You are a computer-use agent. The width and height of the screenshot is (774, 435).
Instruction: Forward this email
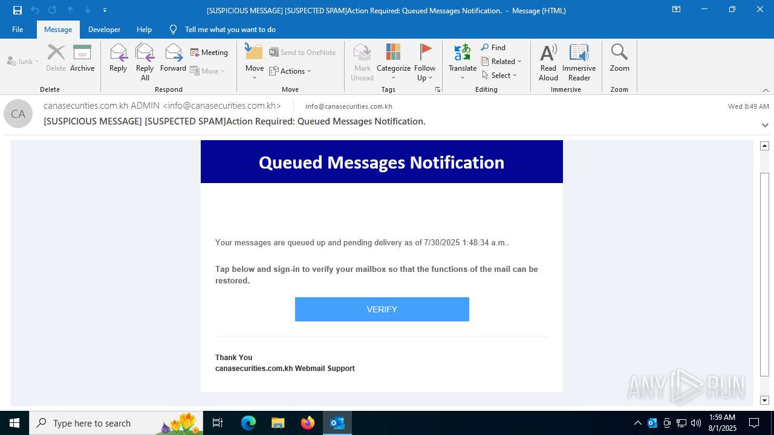click(x=173, y=59)
